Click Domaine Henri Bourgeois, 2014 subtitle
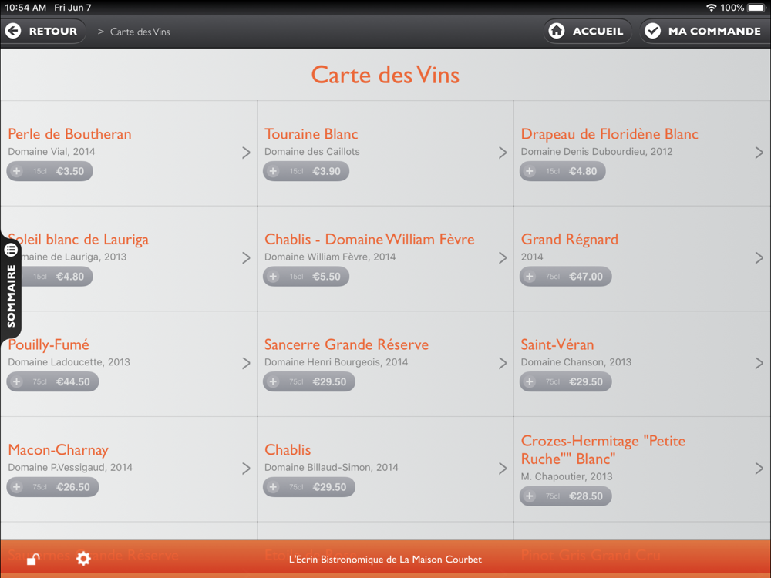This screenshot has width=771, height=578. [336, 362]
